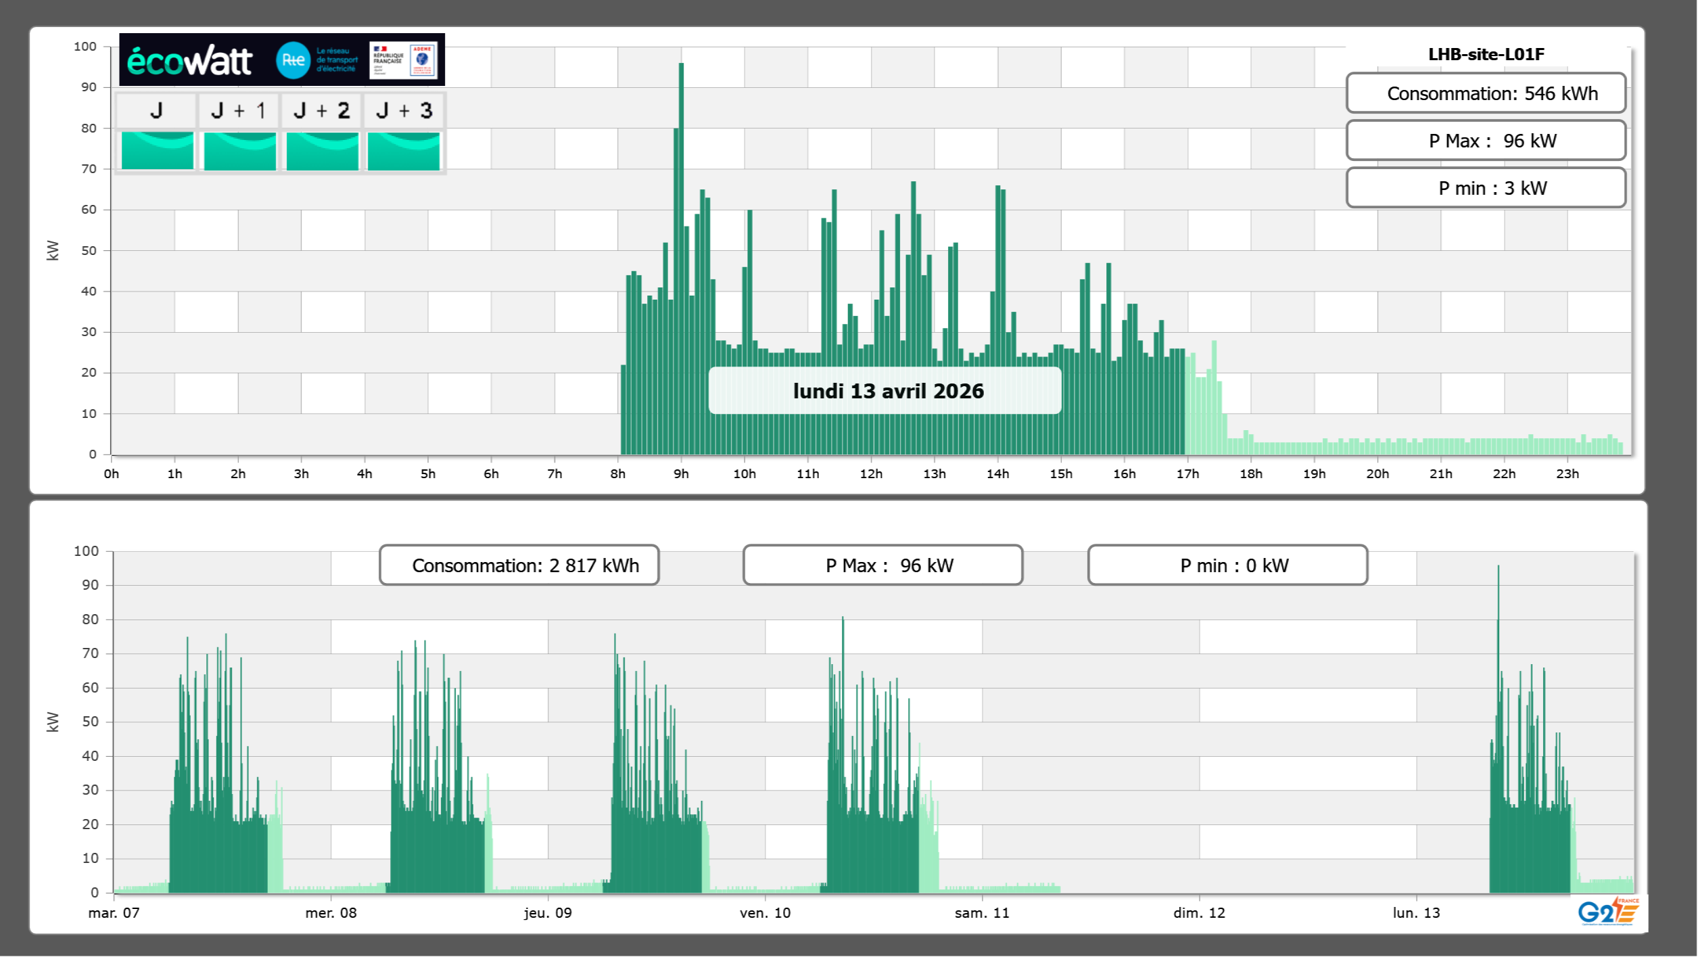The image size is (1698, 957).
Task: Click the green signal icon under J
Action: pos(157,151)
